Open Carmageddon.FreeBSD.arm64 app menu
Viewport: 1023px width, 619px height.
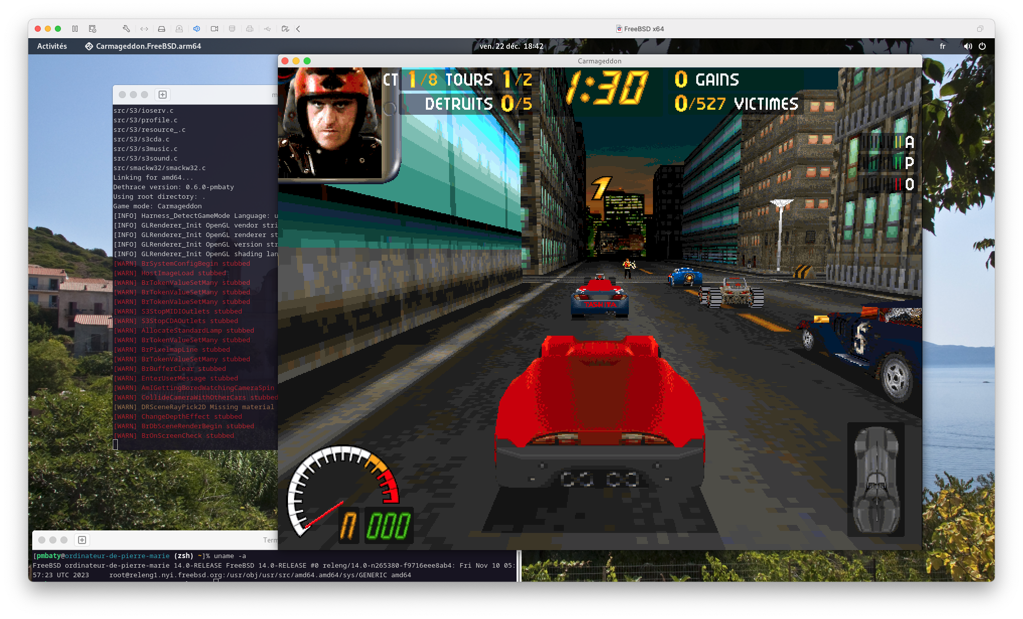pos(143,46)
